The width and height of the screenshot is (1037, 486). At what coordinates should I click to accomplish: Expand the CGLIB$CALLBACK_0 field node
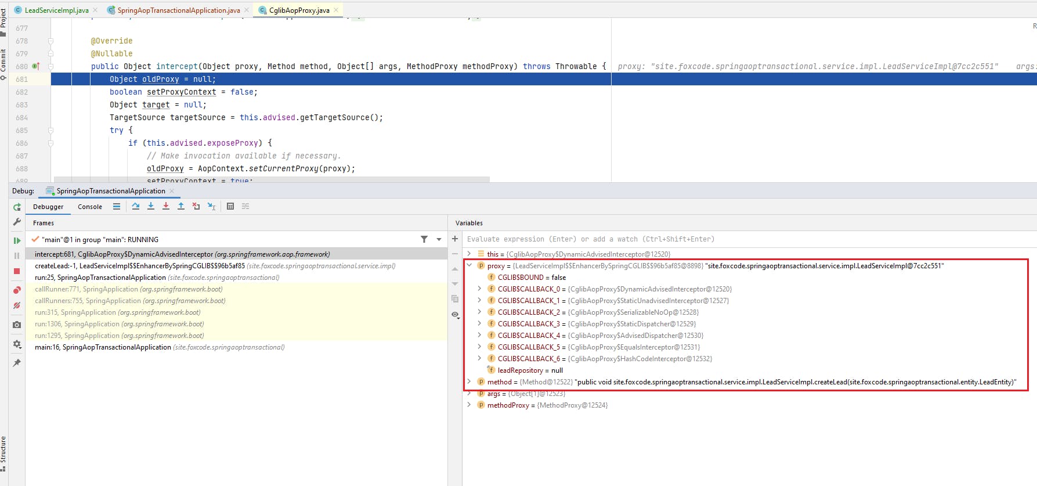click(479, 289)
